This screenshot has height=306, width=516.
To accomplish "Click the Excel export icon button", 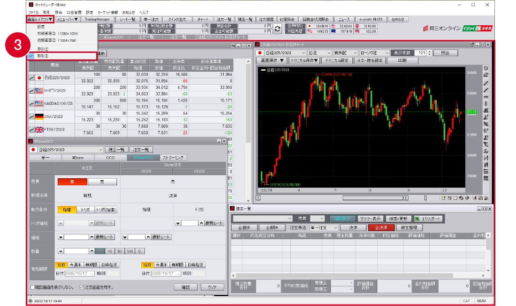I will coord(428,219).
